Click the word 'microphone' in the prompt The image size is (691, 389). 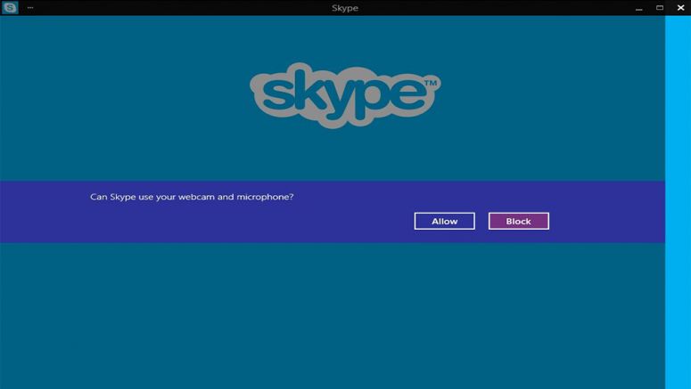point(264,197)
